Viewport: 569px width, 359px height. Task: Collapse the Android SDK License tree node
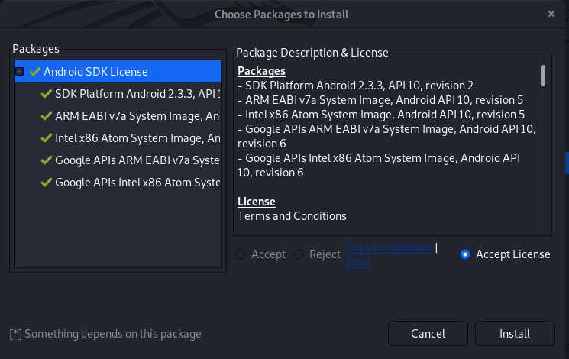[x=20, y=72]
